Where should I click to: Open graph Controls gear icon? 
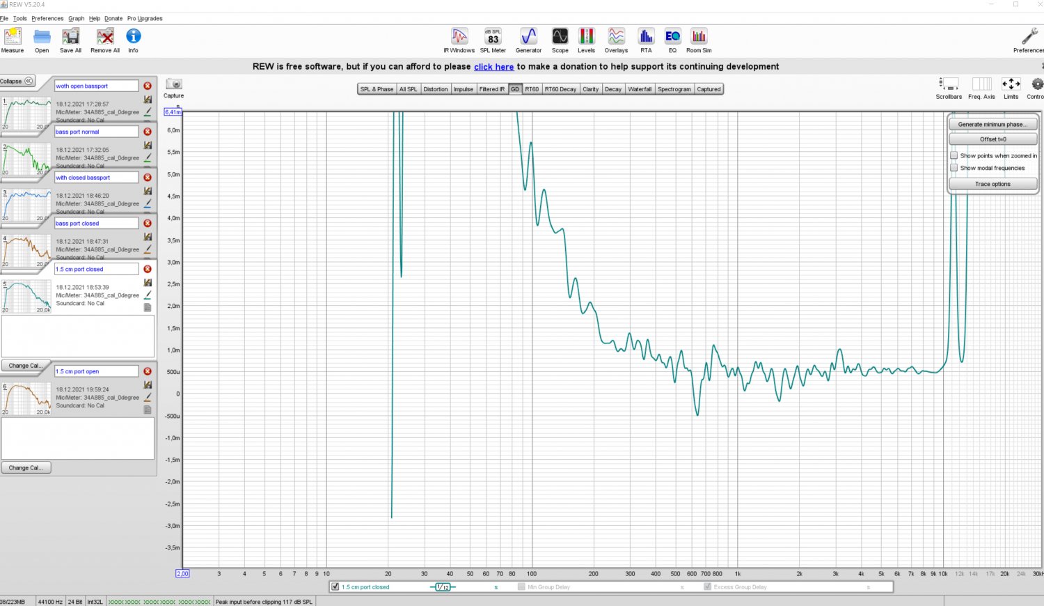pyautogui.click(x=1036, y=88)
